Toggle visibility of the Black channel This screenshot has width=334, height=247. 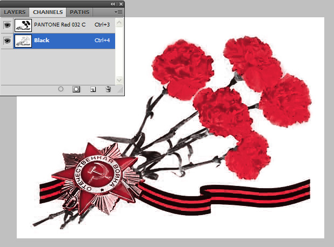pos(7,41)
